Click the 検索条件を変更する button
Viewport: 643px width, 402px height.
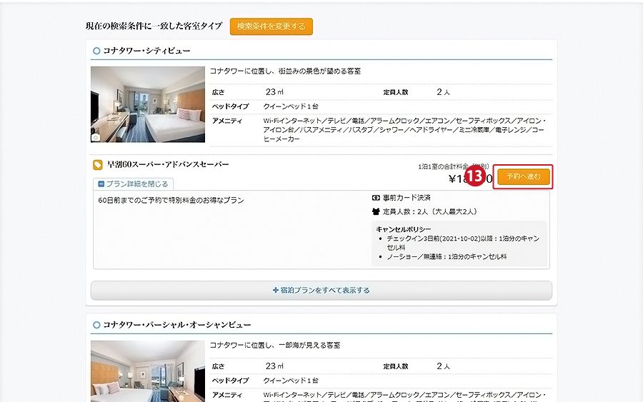click(271, 26)
